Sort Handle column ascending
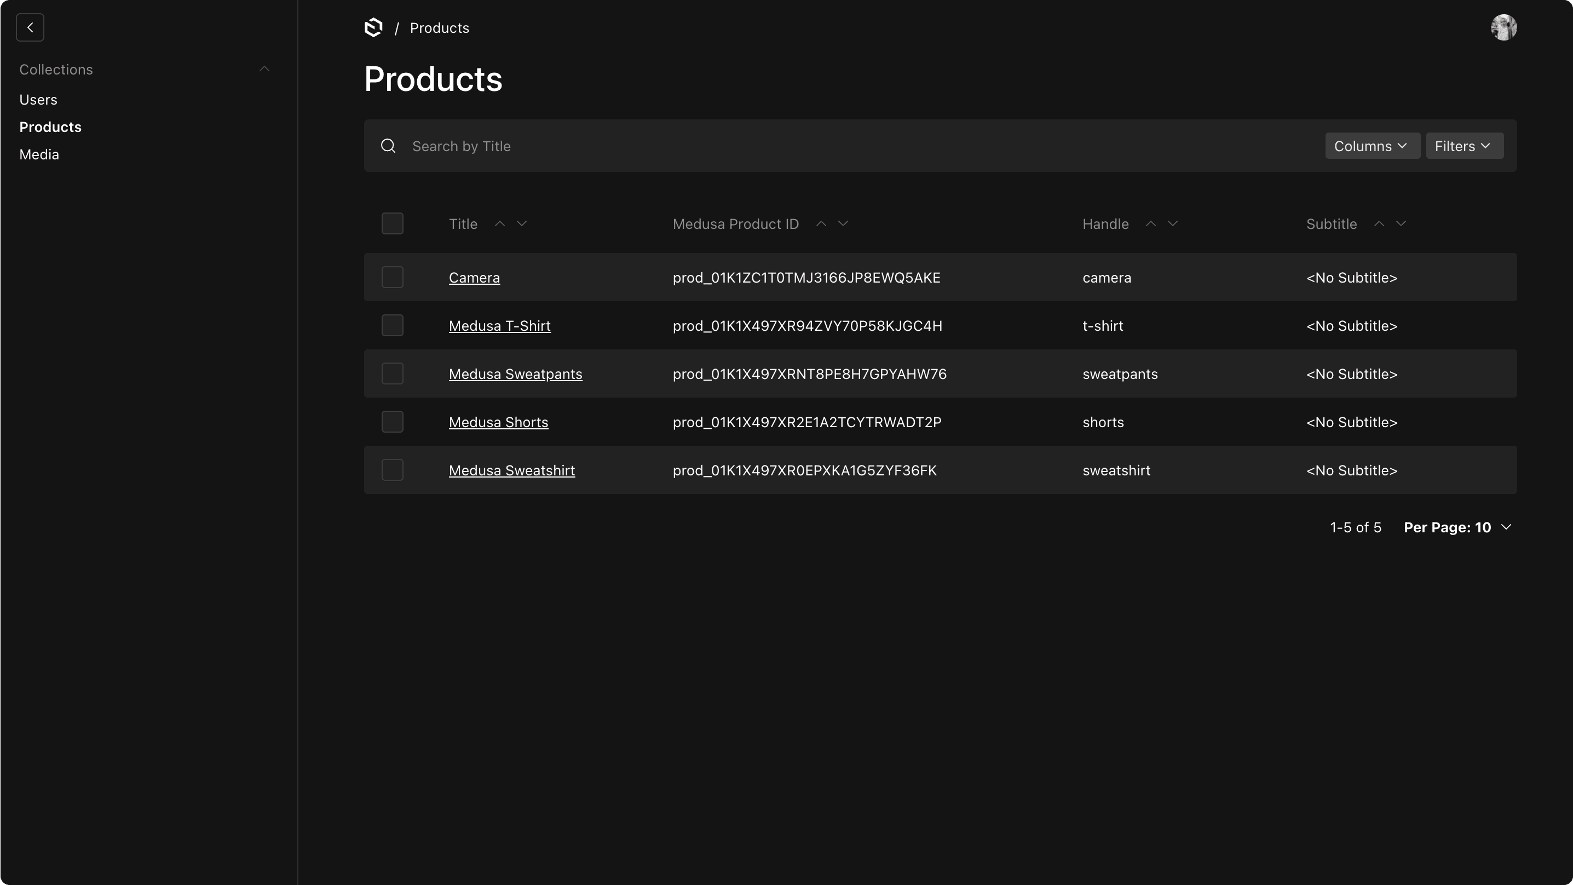Viewport: 1573px width, 885px height. coord(1150,223)
